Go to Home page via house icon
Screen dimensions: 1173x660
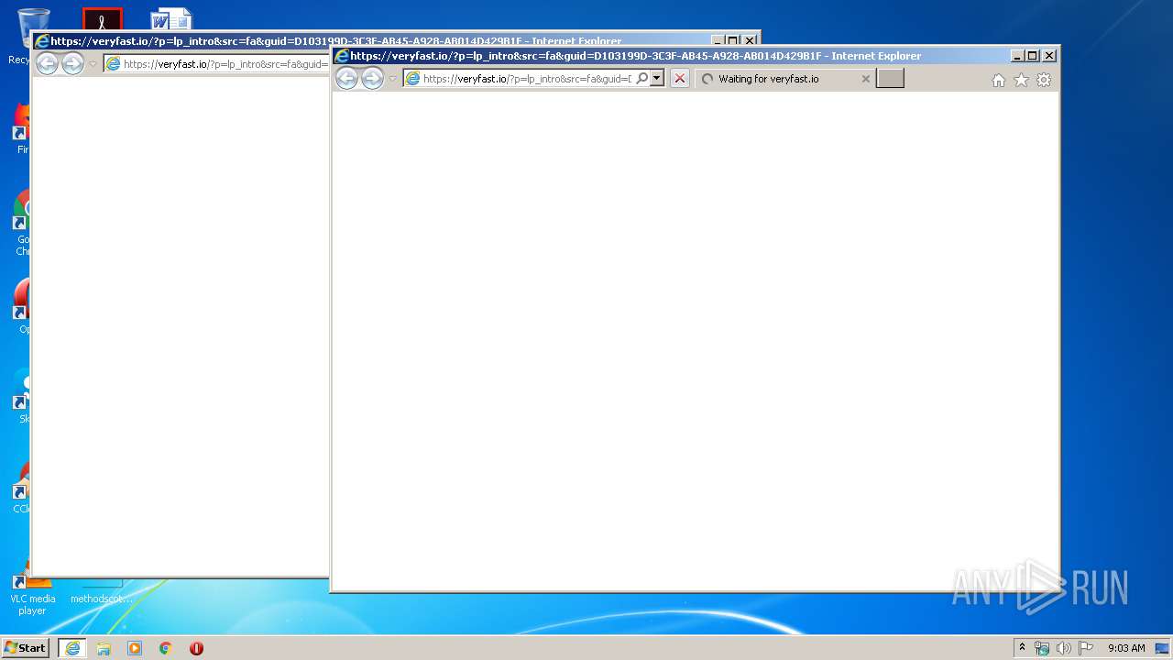click(999, 80)
